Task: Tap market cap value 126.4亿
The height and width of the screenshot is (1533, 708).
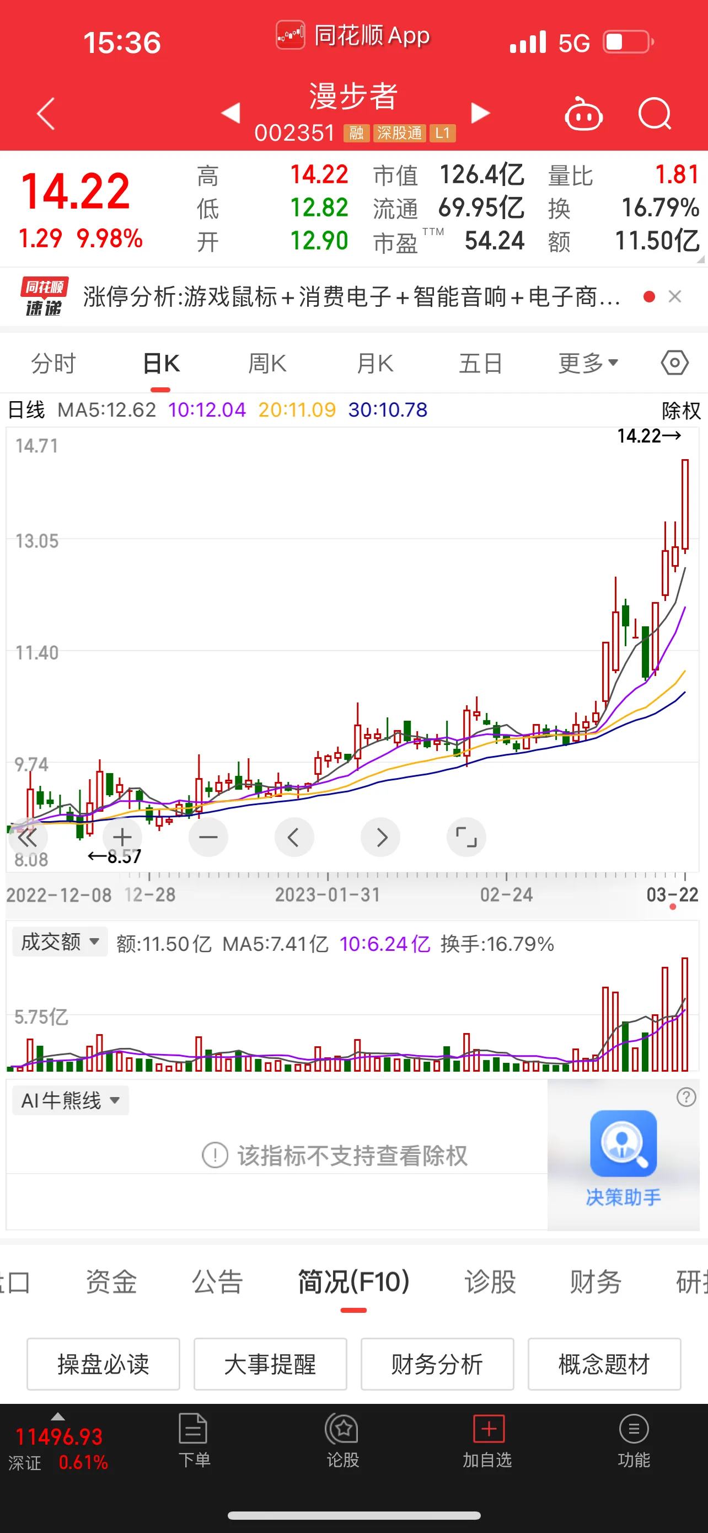Action: point(481,175)
